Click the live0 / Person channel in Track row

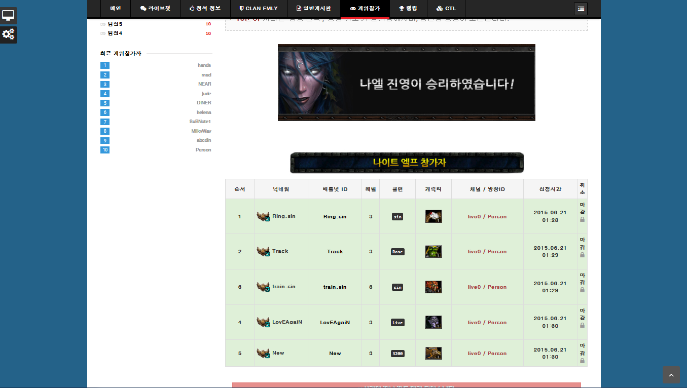(x=487, y=252)
